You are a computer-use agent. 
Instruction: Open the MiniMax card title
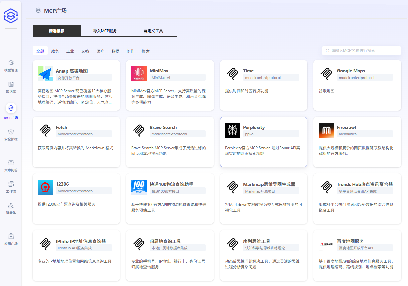tap(159, 71)
